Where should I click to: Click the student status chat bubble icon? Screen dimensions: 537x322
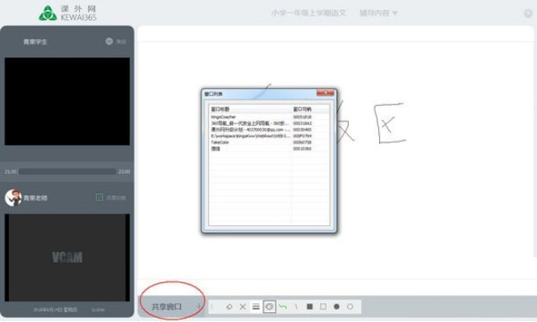pyautogui.click(x=109, y=41)
